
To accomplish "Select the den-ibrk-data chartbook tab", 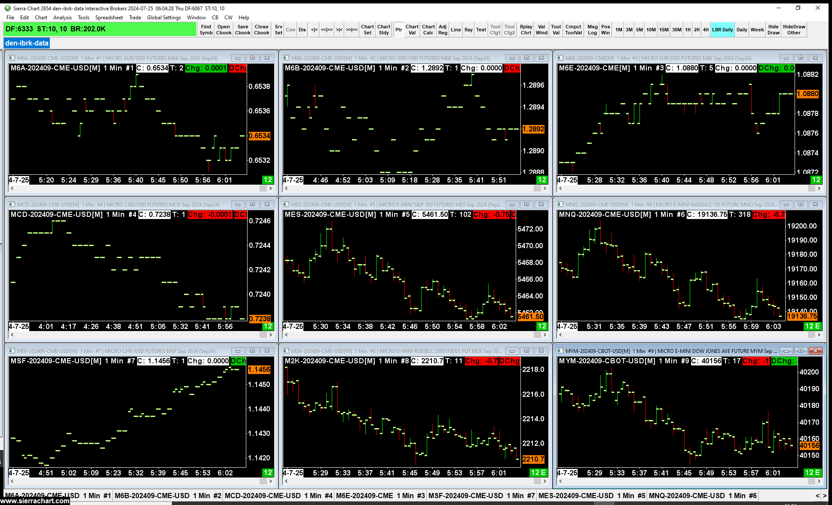I will point(27,43).
